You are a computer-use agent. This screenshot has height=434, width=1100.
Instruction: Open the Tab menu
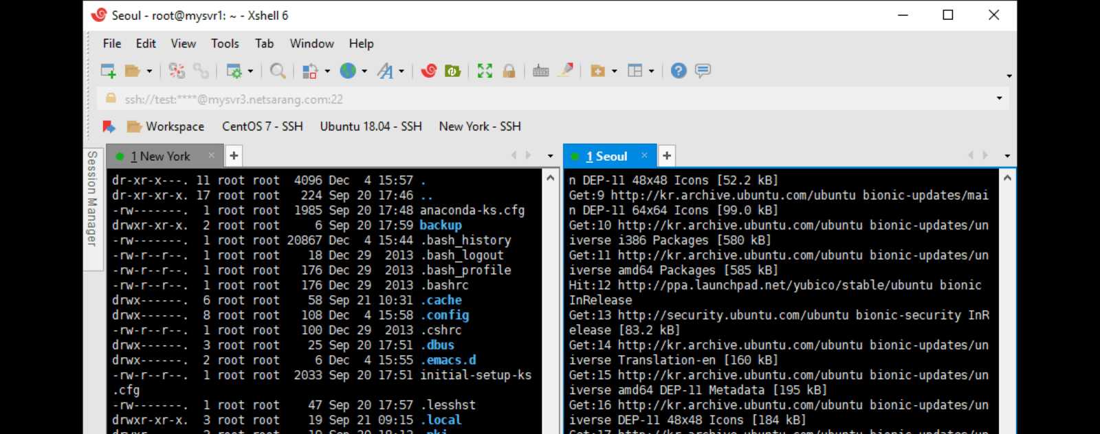264,43
